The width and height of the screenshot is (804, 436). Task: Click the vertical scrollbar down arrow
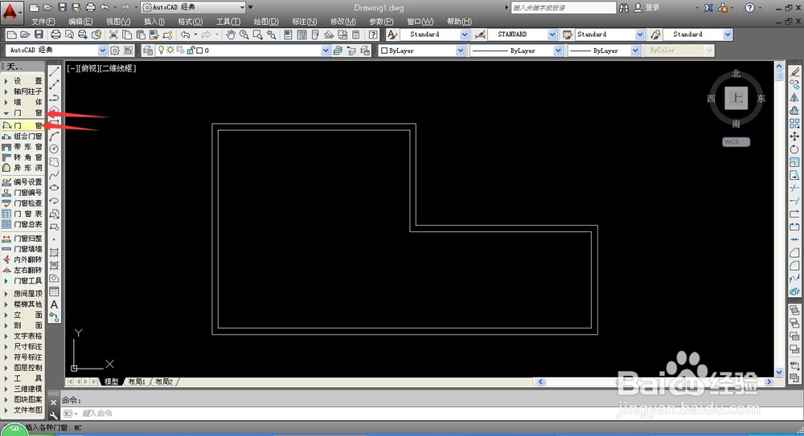779,373
